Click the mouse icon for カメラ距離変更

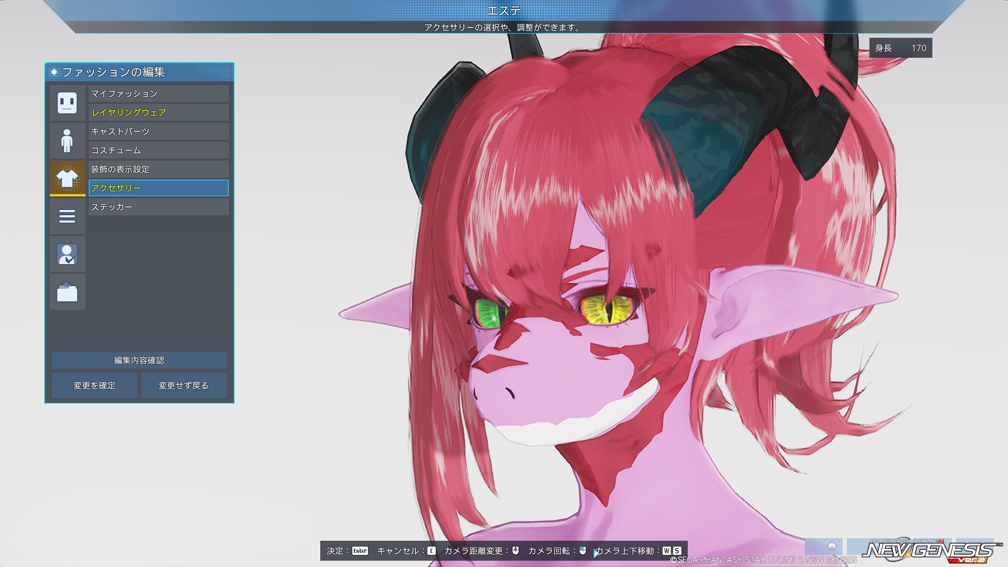516,550
